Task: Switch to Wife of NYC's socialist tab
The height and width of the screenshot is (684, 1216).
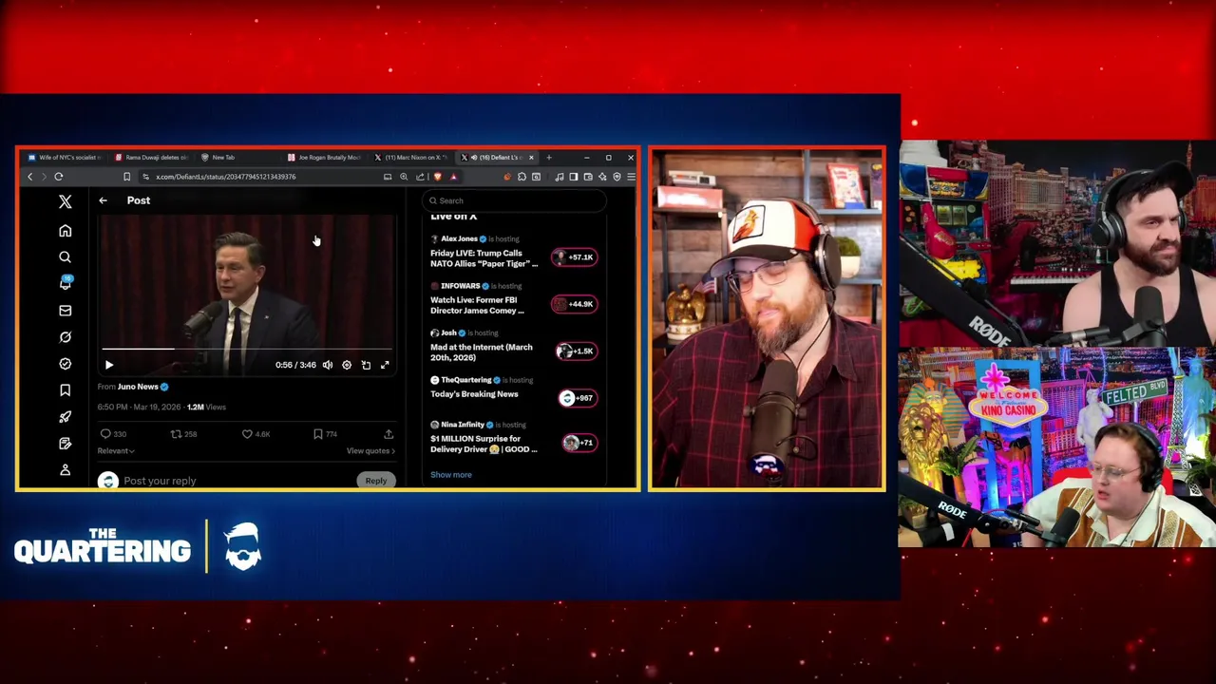Action: tap(65, 158)
